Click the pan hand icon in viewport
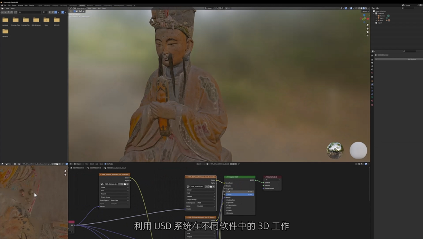 (x=367, y=29)
